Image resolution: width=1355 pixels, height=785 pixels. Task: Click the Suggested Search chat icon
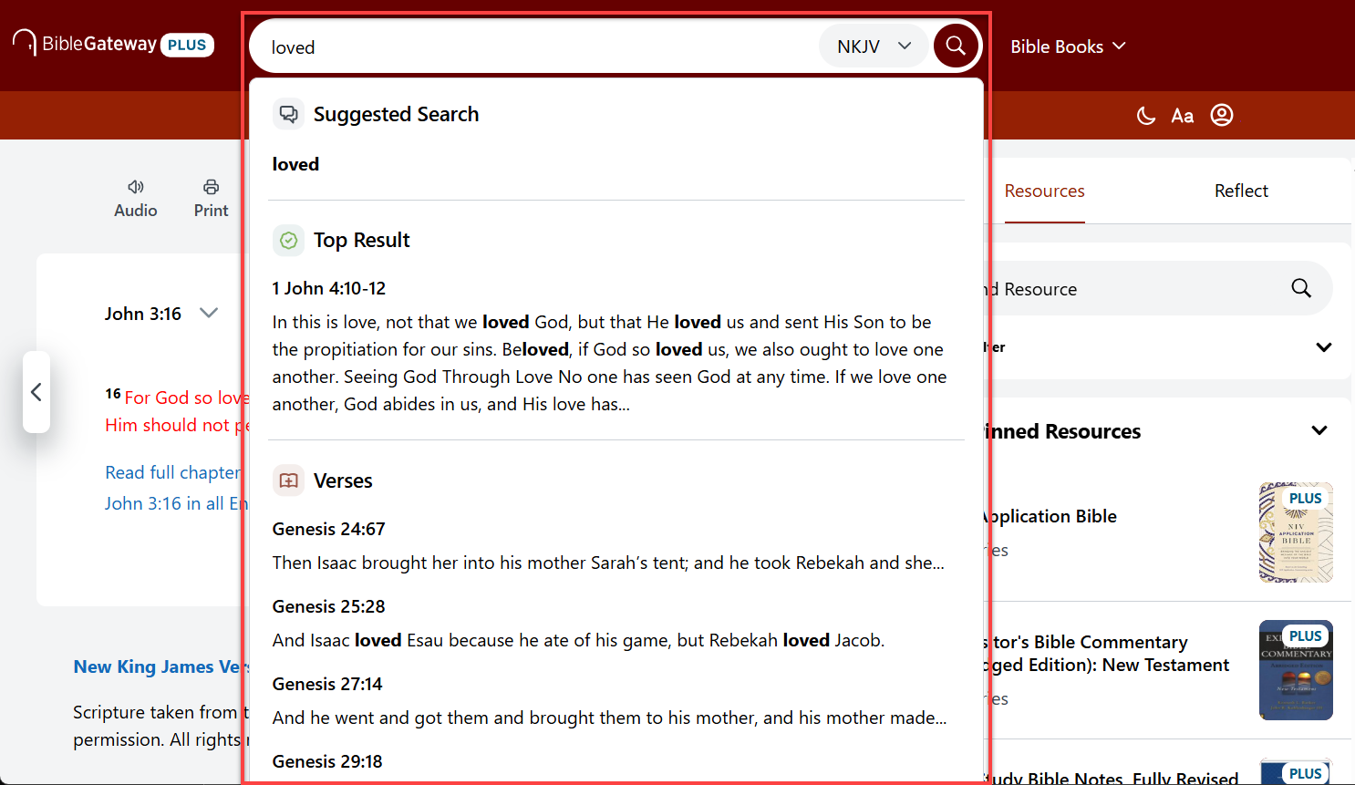click(288, 114)
